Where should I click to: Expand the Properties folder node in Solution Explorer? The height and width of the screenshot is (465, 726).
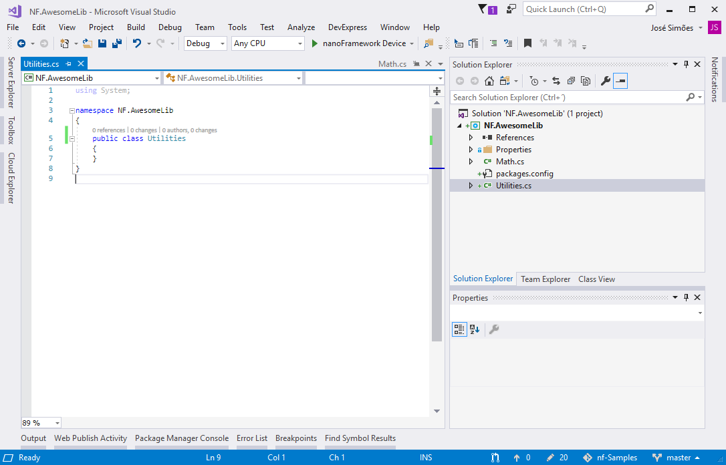(x=471, y=150)
